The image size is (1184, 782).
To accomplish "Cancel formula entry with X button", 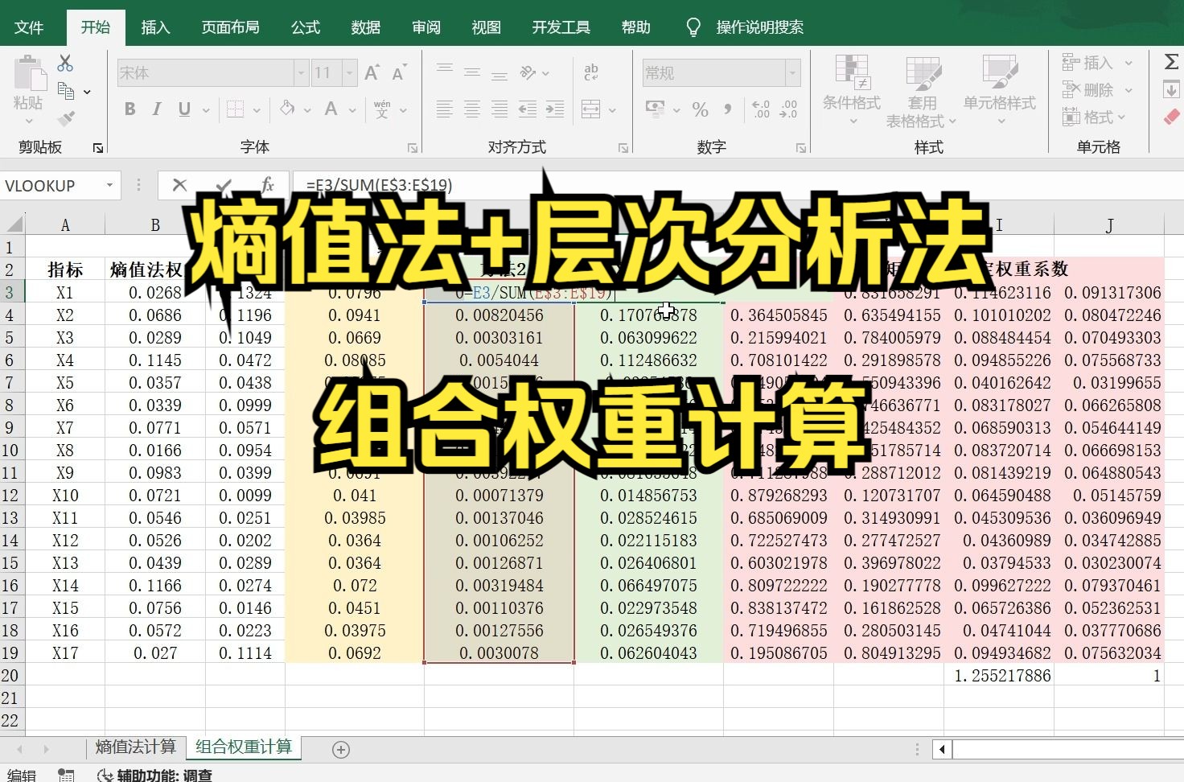I will pos(179,185).
